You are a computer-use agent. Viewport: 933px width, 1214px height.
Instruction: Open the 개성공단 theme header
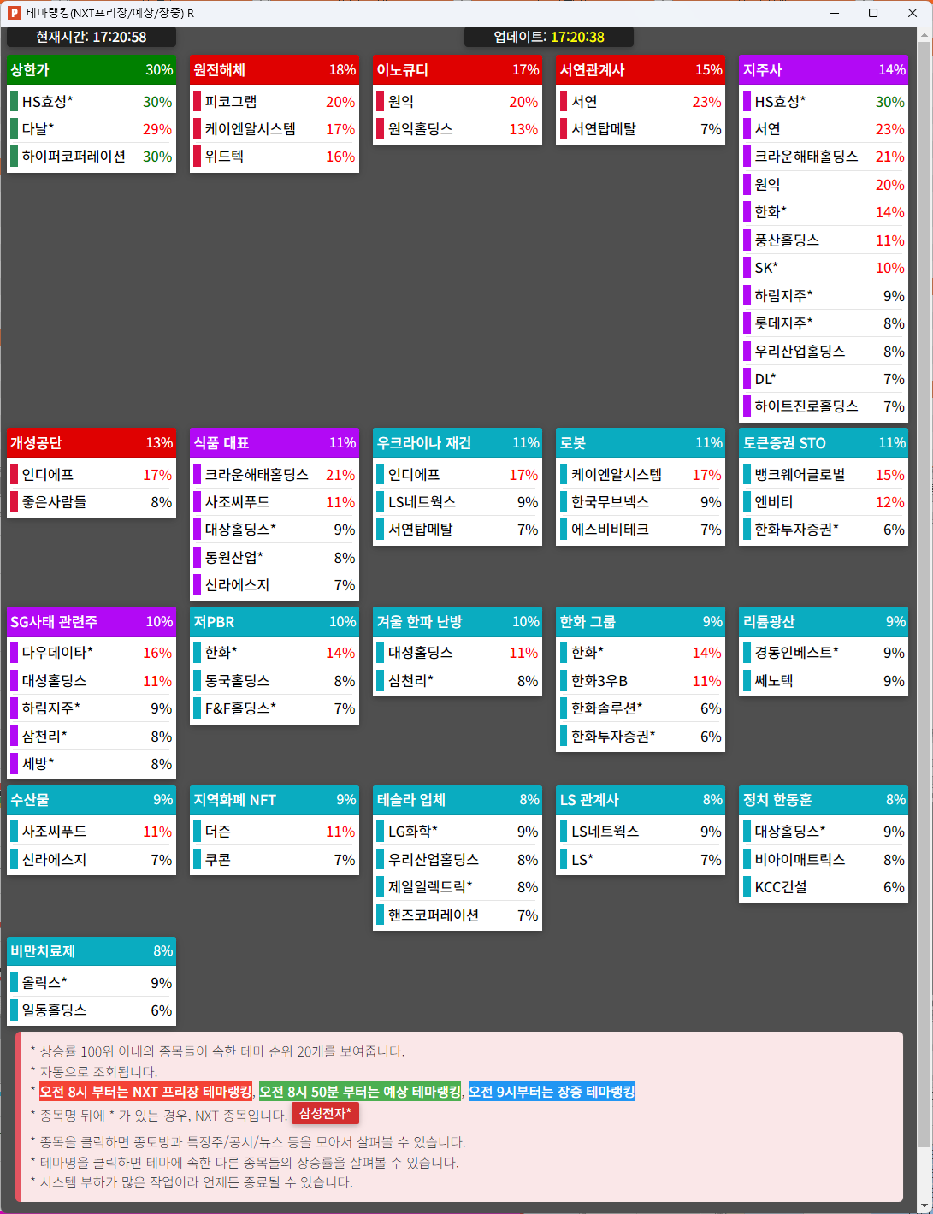pyautogui.click(x=92, y=443)
